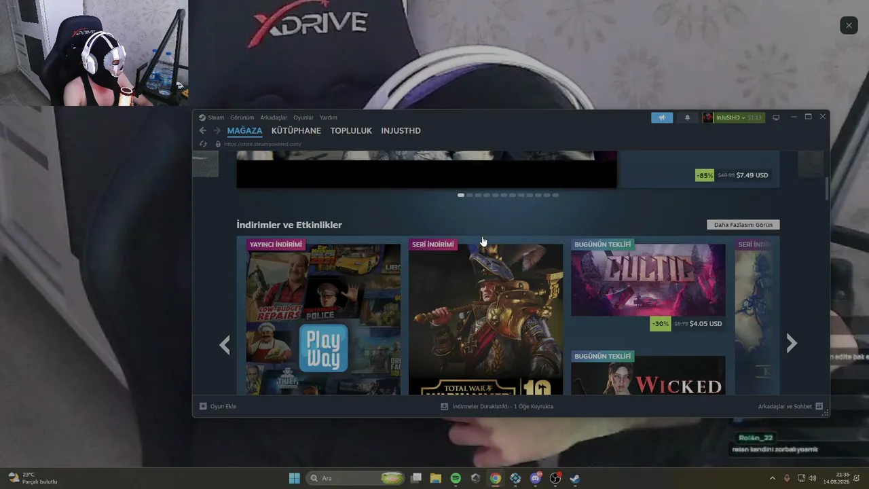Show next deals with right arrow

point(792,344)
